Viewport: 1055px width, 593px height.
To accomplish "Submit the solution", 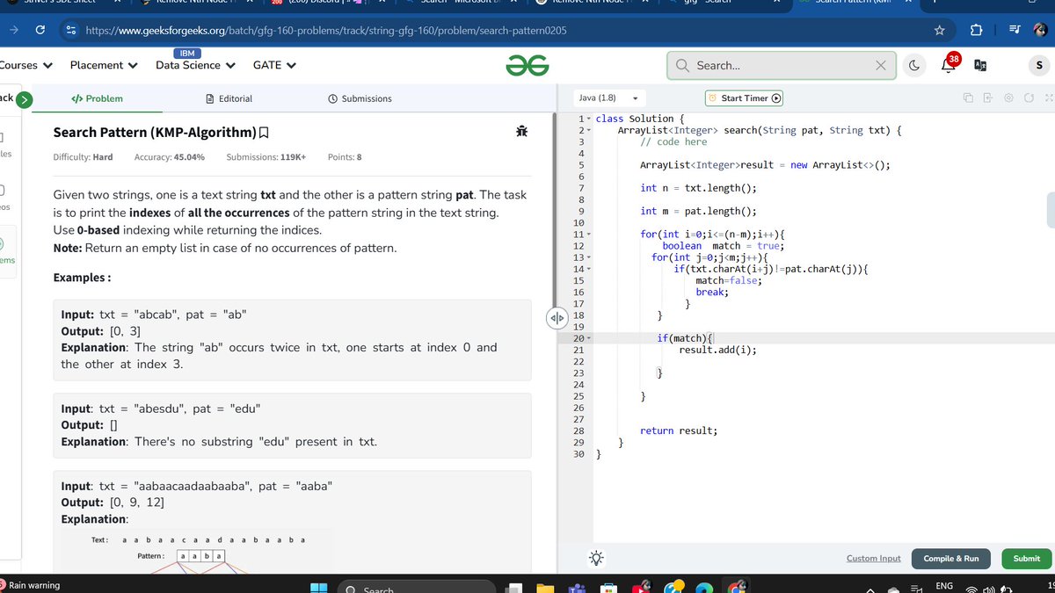I will (x=1026, y=559).
